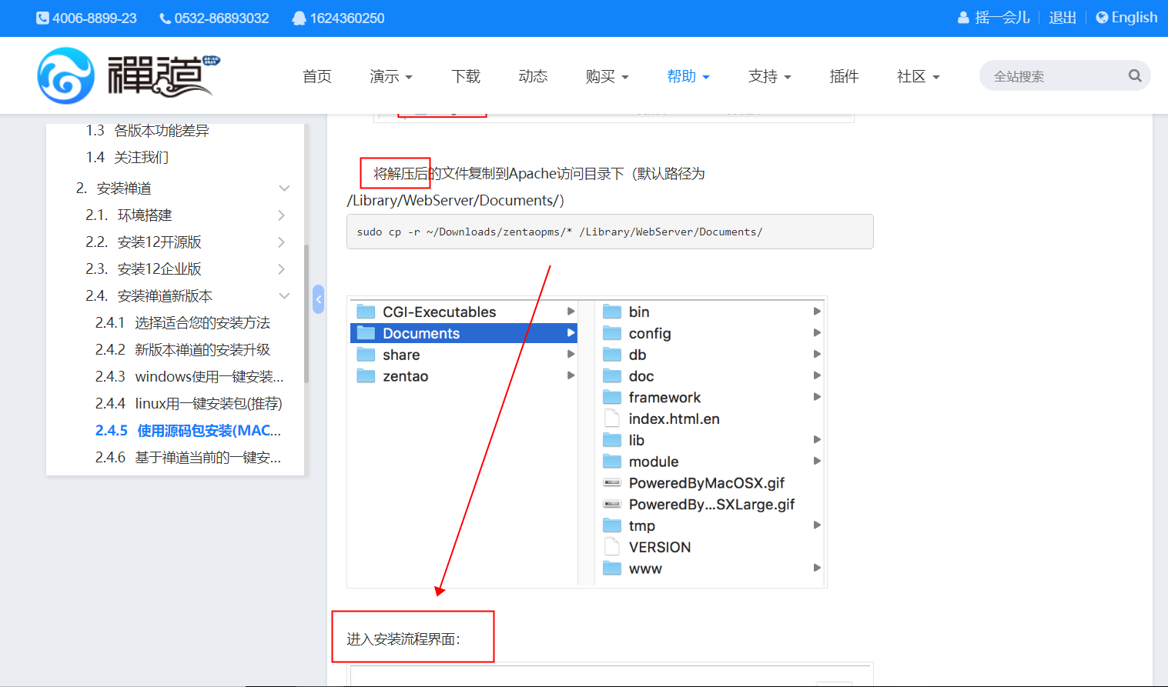
Task: Open 2.4.4 linux用一键安装包(推荐)
Action: pyautogui.click(x=189, y=404)
